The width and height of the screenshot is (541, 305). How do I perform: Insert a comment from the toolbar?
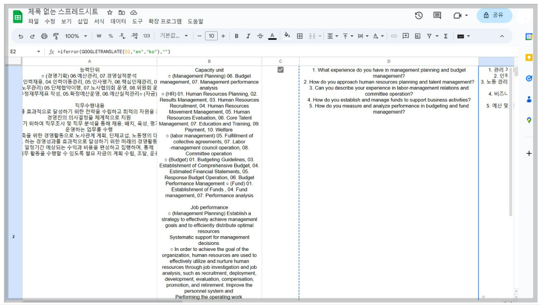coord(406,36)
